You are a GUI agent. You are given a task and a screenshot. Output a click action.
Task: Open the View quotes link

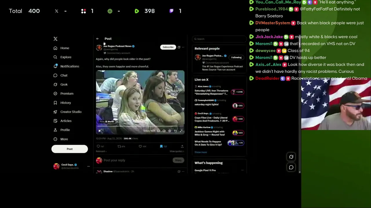click(177, 151)
